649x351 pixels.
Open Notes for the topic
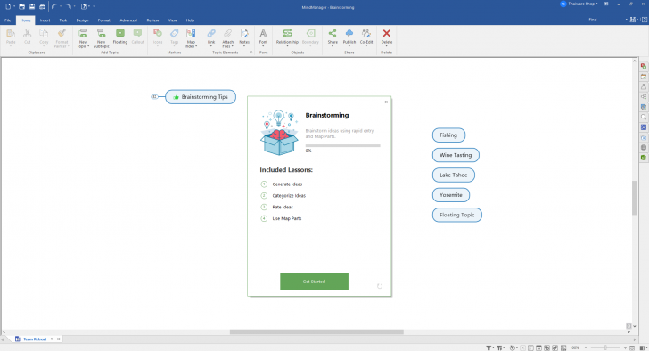click(x=244, y=33)
